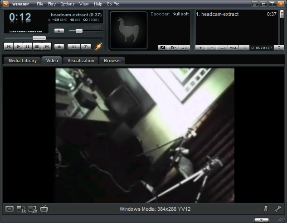
Task: Click the headcam-extract (0:37) song title
Action: click(x=76, y=15)
